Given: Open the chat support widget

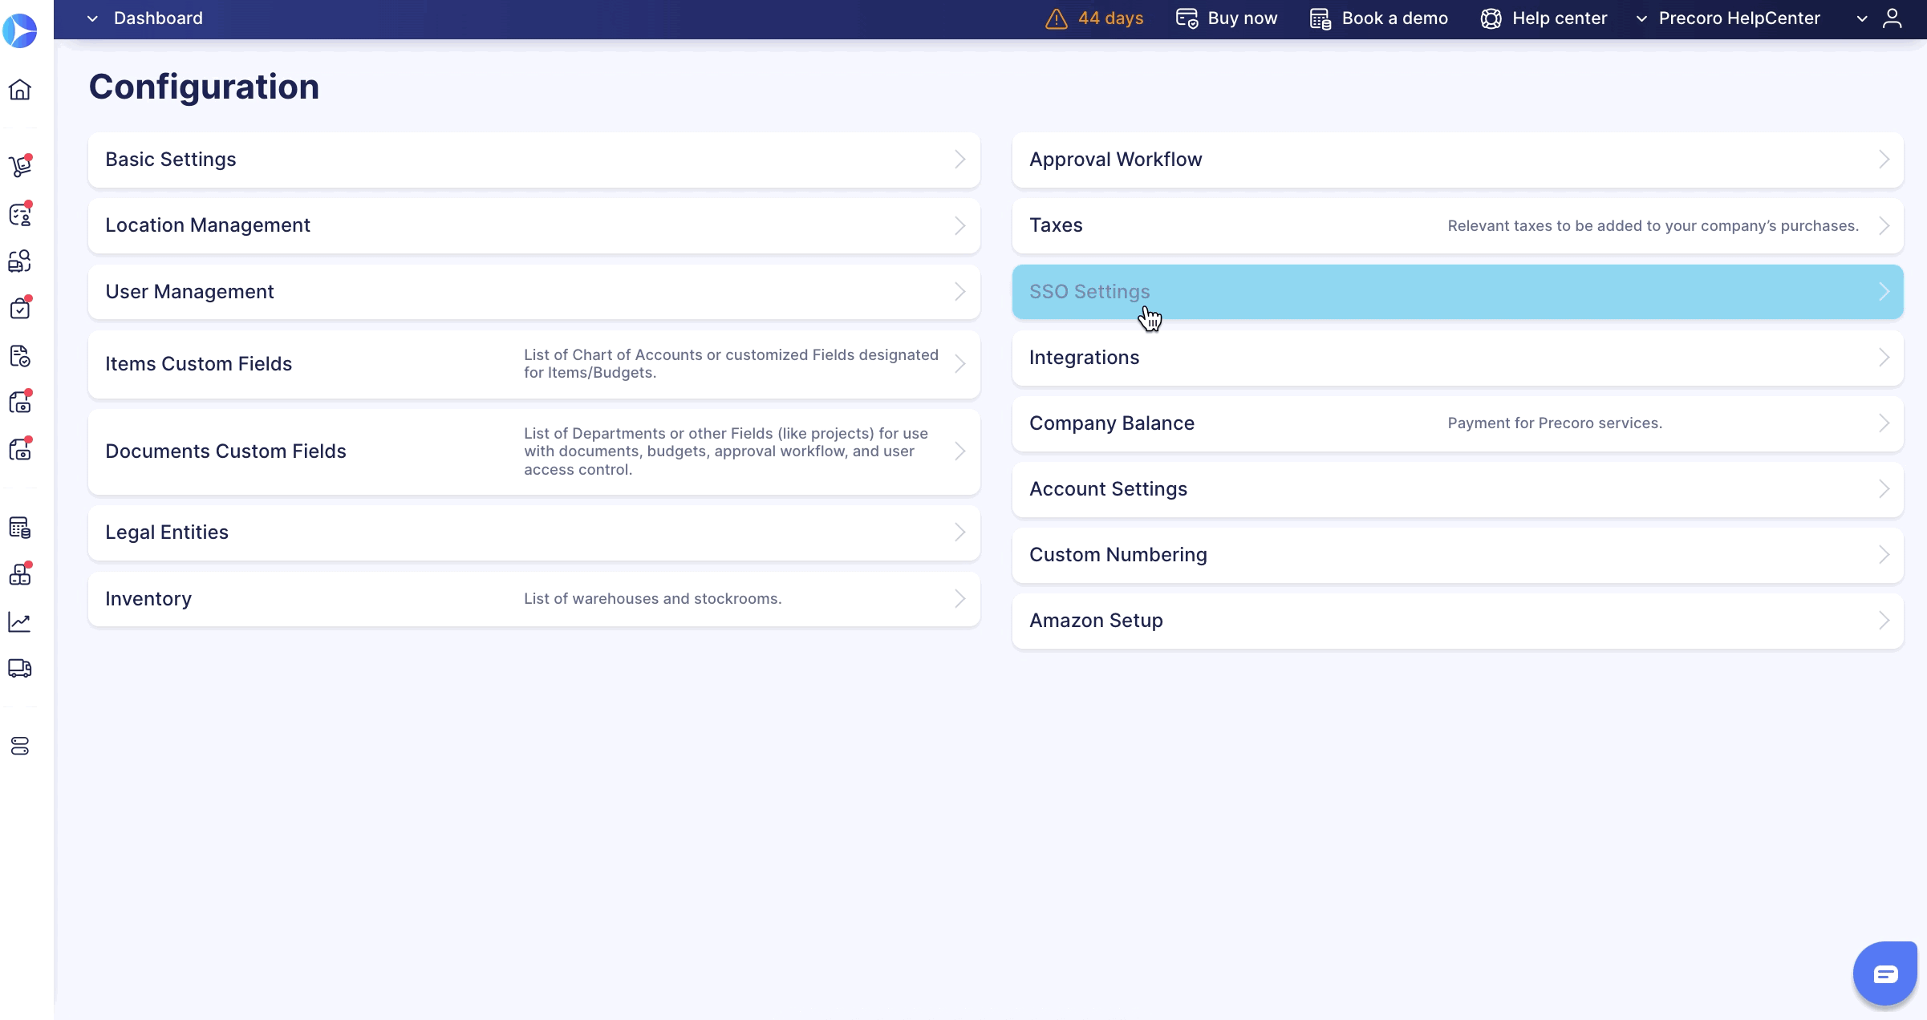Looking at the screenshot, I should (x=1884, y=974).
